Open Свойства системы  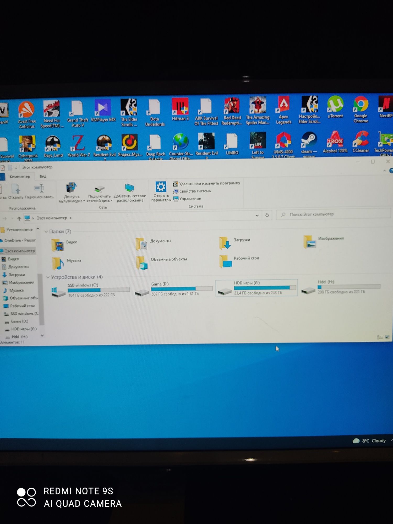(x=192, y=191)
